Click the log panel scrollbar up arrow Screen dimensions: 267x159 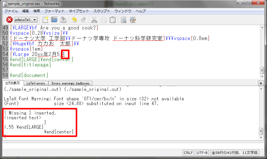tap(261, 89)
